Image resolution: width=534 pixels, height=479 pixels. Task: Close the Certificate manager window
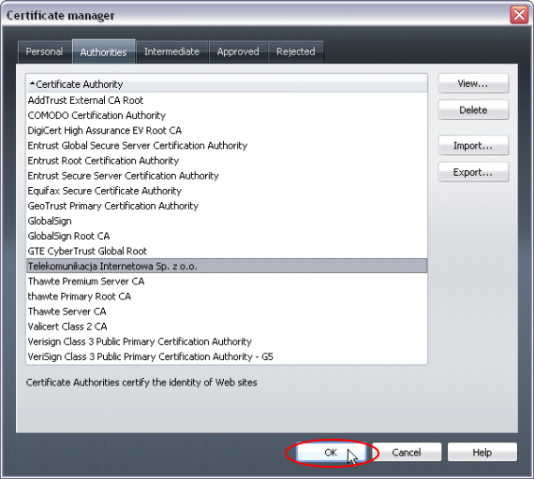tap(519, 15)
